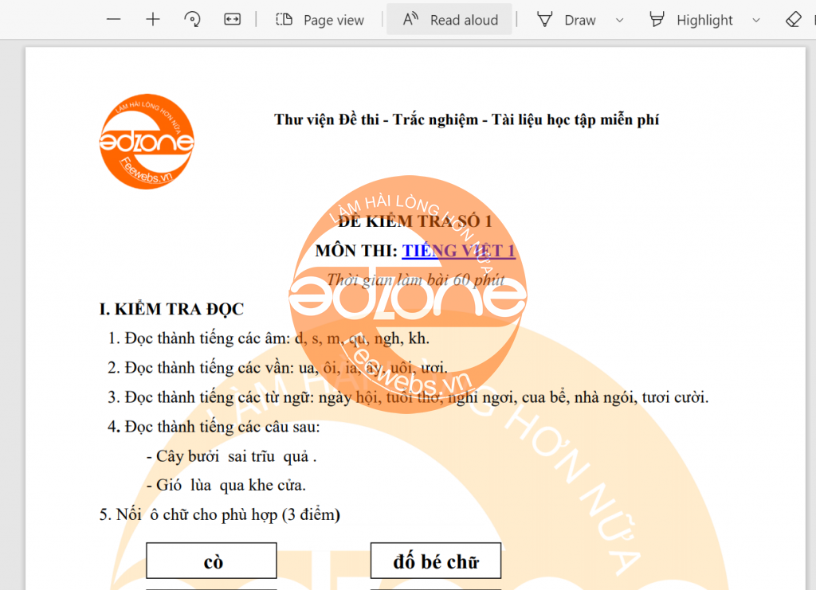Click the box labeled "đố bé chữ"
Image resolution: width=816 pixels, height=590 pixels.
tap(436, 561)
